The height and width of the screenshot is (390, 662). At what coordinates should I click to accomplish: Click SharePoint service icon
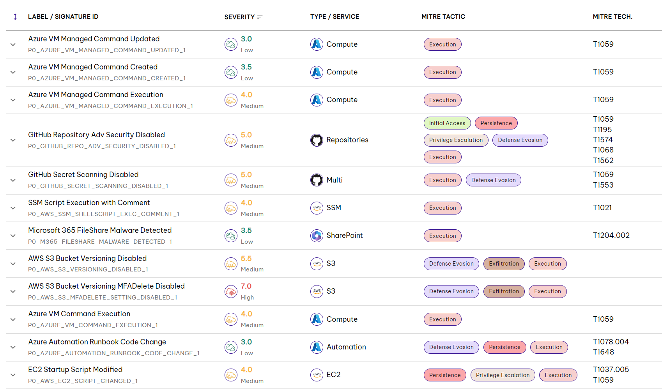pyautogui.click(x=317, y=236)
